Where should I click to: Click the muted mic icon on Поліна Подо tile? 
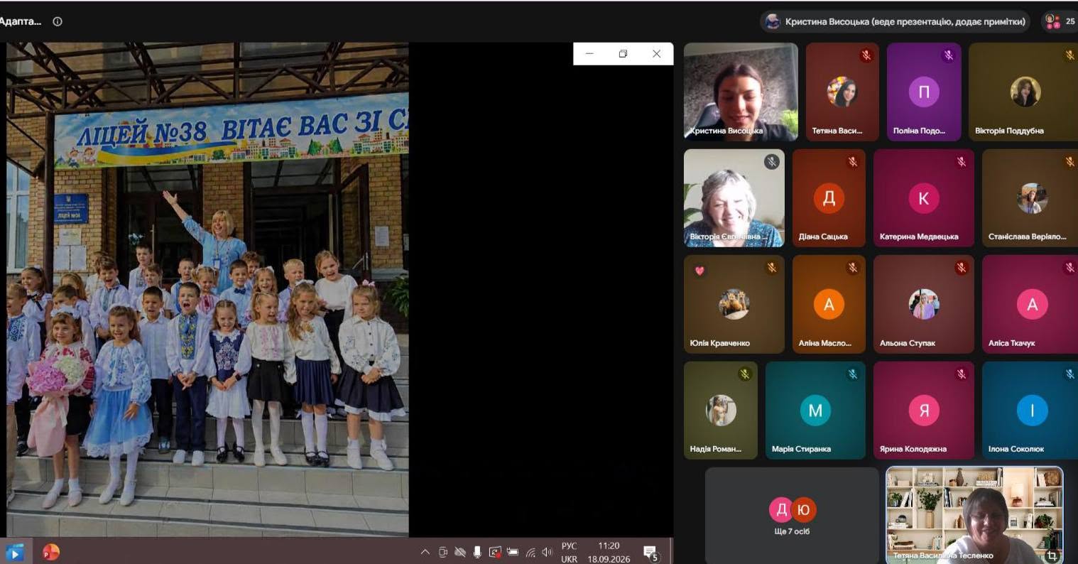click(x=947, y=55)
